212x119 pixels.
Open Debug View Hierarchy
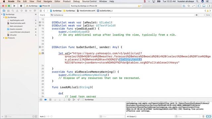[69, 99]
